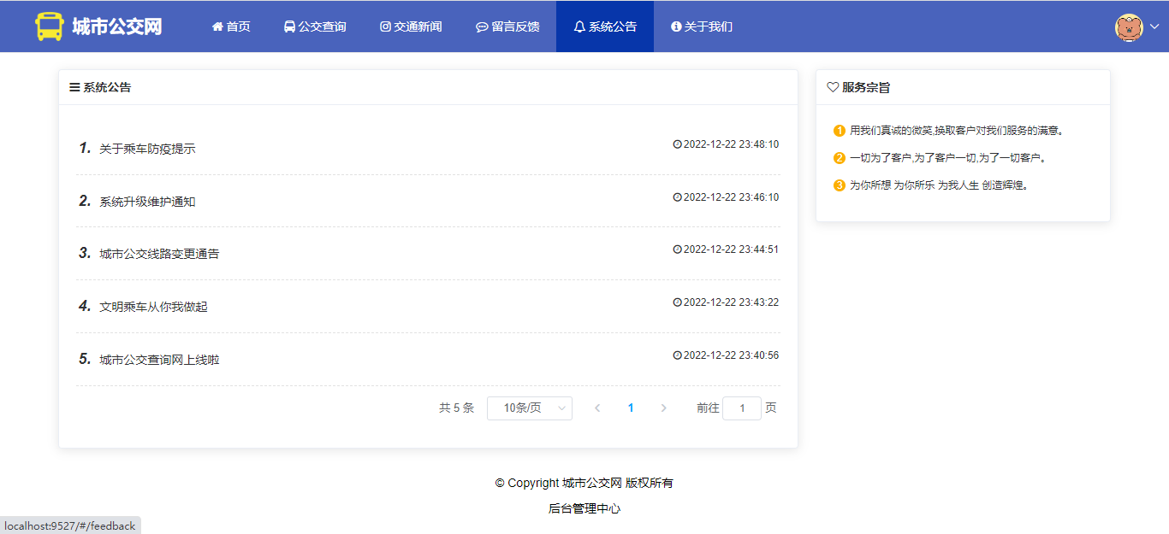
Task: Open 留言反馈 navigation item
Action: (x=507, y=26)
